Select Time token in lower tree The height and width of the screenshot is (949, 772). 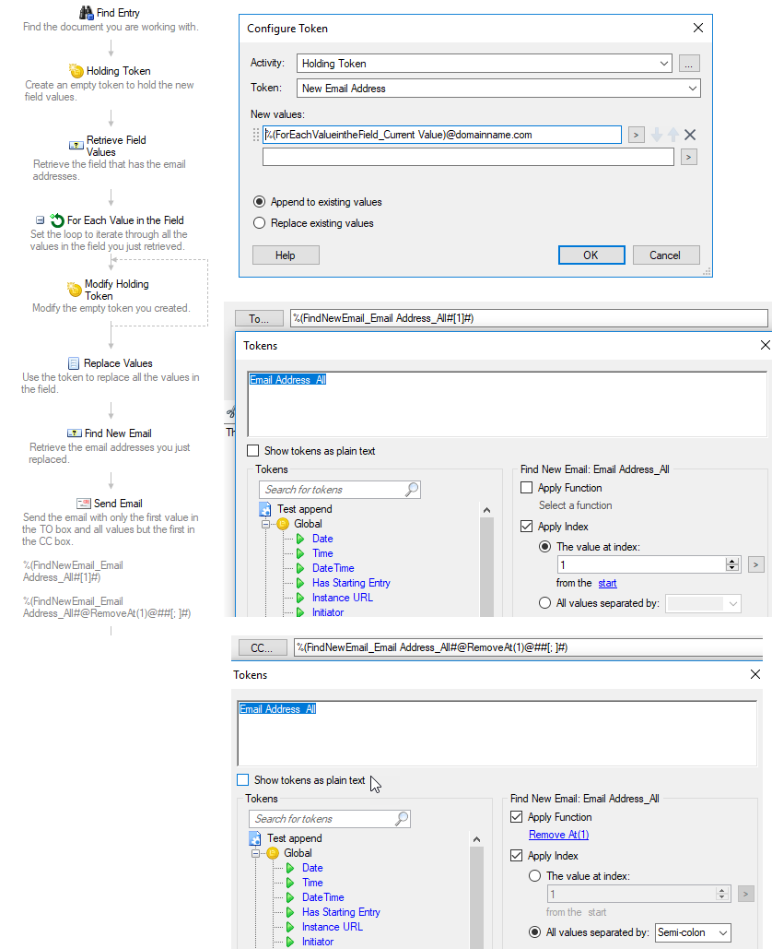pyautogui.click(x=312, y=883)
